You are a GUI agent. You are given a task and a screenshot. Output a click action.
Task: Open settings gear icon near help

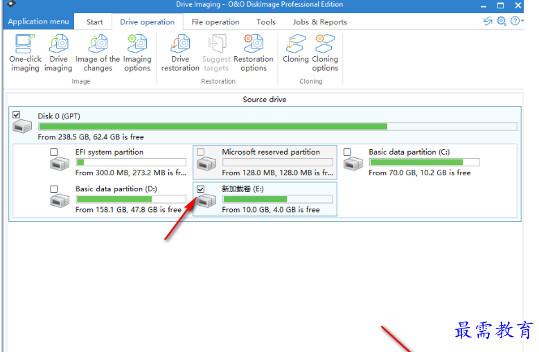pyautogui.click(x=502, y=21)
